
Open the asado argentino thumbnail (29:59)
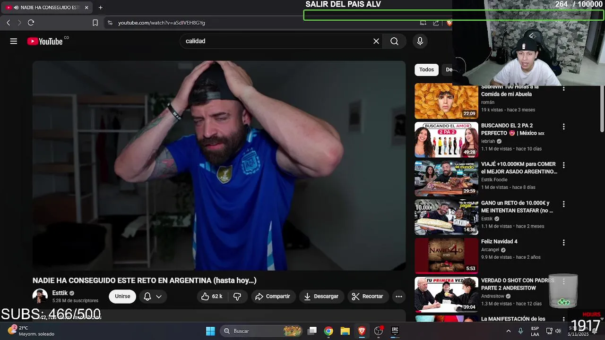(x=447, y=178)
